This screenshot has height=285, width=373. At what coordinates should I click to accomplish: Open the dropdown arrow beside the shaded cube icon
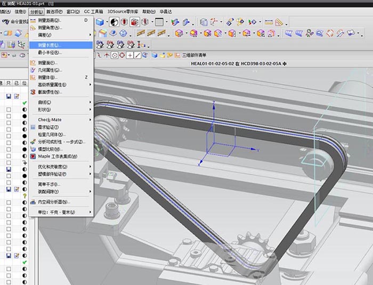coord(107,22)
